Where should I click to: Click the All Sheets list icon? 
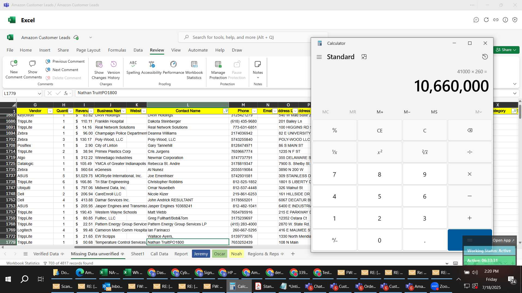coord(26,254)
